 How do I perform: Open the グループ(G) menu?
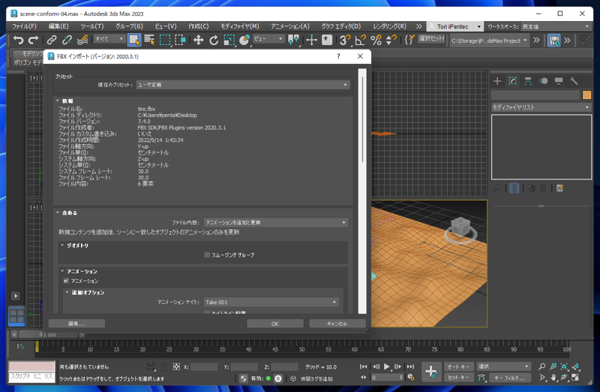129,26
